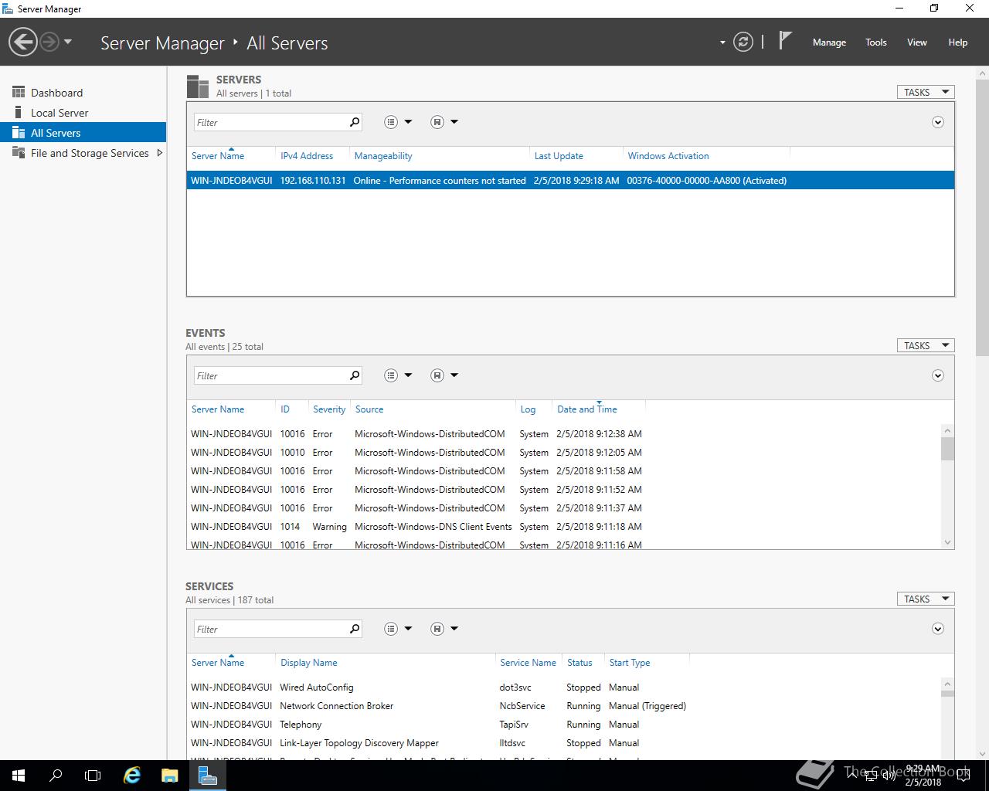Open navigation history dropdown arrow

(68, 42)
